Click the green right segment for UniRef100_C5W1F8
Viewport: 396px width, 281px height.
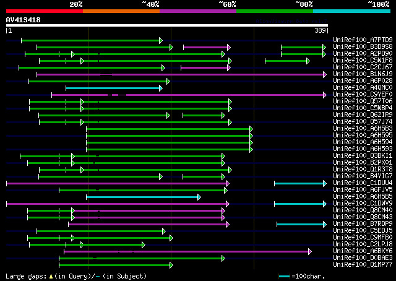pos(287,61)
